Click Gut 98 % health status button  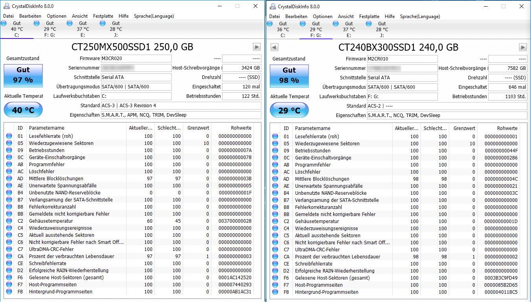289,75
